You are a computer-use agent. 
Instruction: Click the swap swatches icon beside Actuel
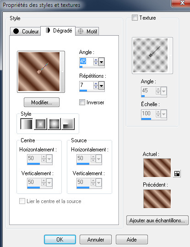(x=177, y=173)
